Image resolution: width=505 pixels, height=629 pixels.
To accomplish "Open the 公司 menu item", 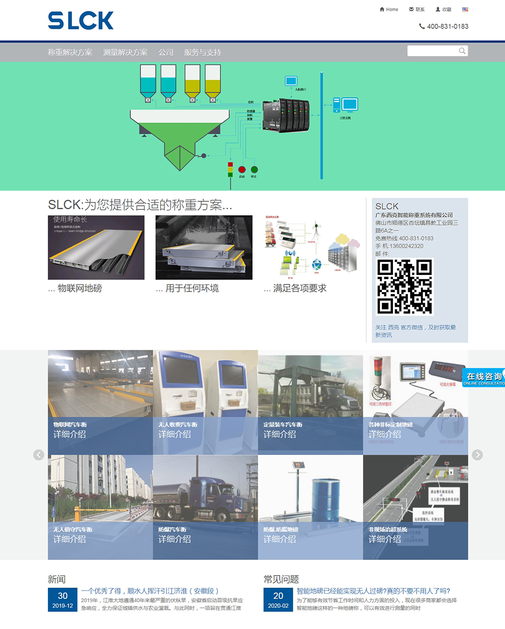I will [x=166, y=52].
